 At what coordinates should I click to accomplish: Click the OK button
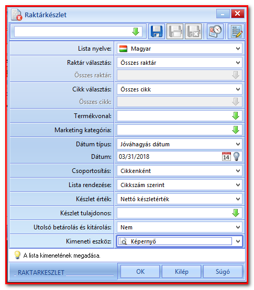pyautogui.click(x=140, y=272)
